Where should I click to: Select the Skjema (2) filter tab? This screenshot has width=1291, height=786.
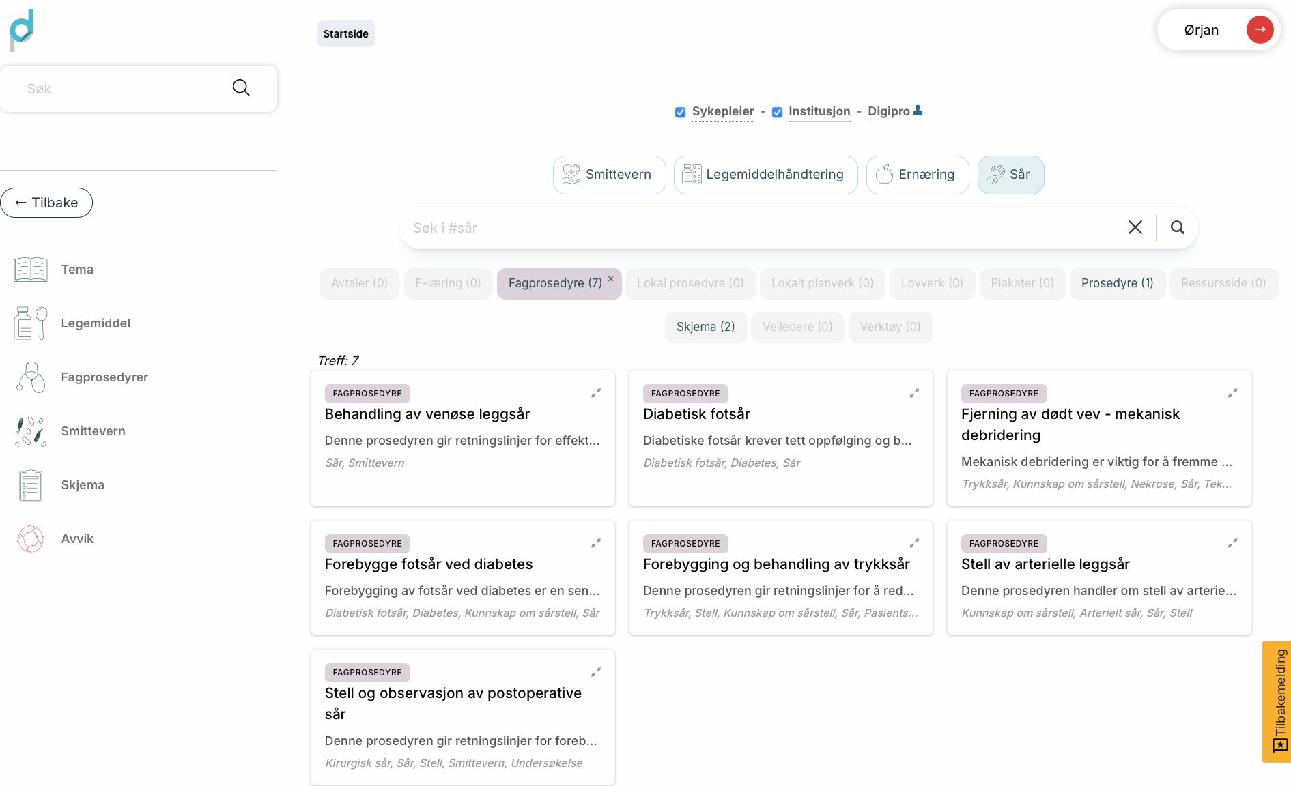[705, 327]
